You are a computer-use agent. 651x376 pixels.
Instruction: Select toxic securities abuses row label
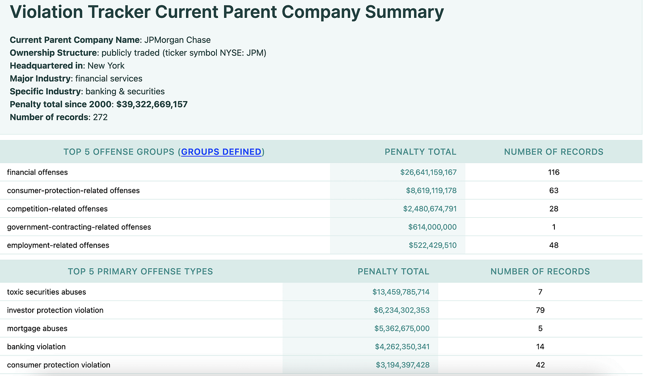click(x=46, y=292)
